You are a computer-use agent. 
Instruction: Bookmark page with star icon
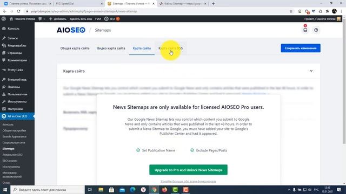pos(291,11)
